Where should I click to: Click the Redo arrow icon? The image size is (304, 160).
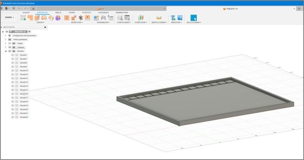pos(25,8)
